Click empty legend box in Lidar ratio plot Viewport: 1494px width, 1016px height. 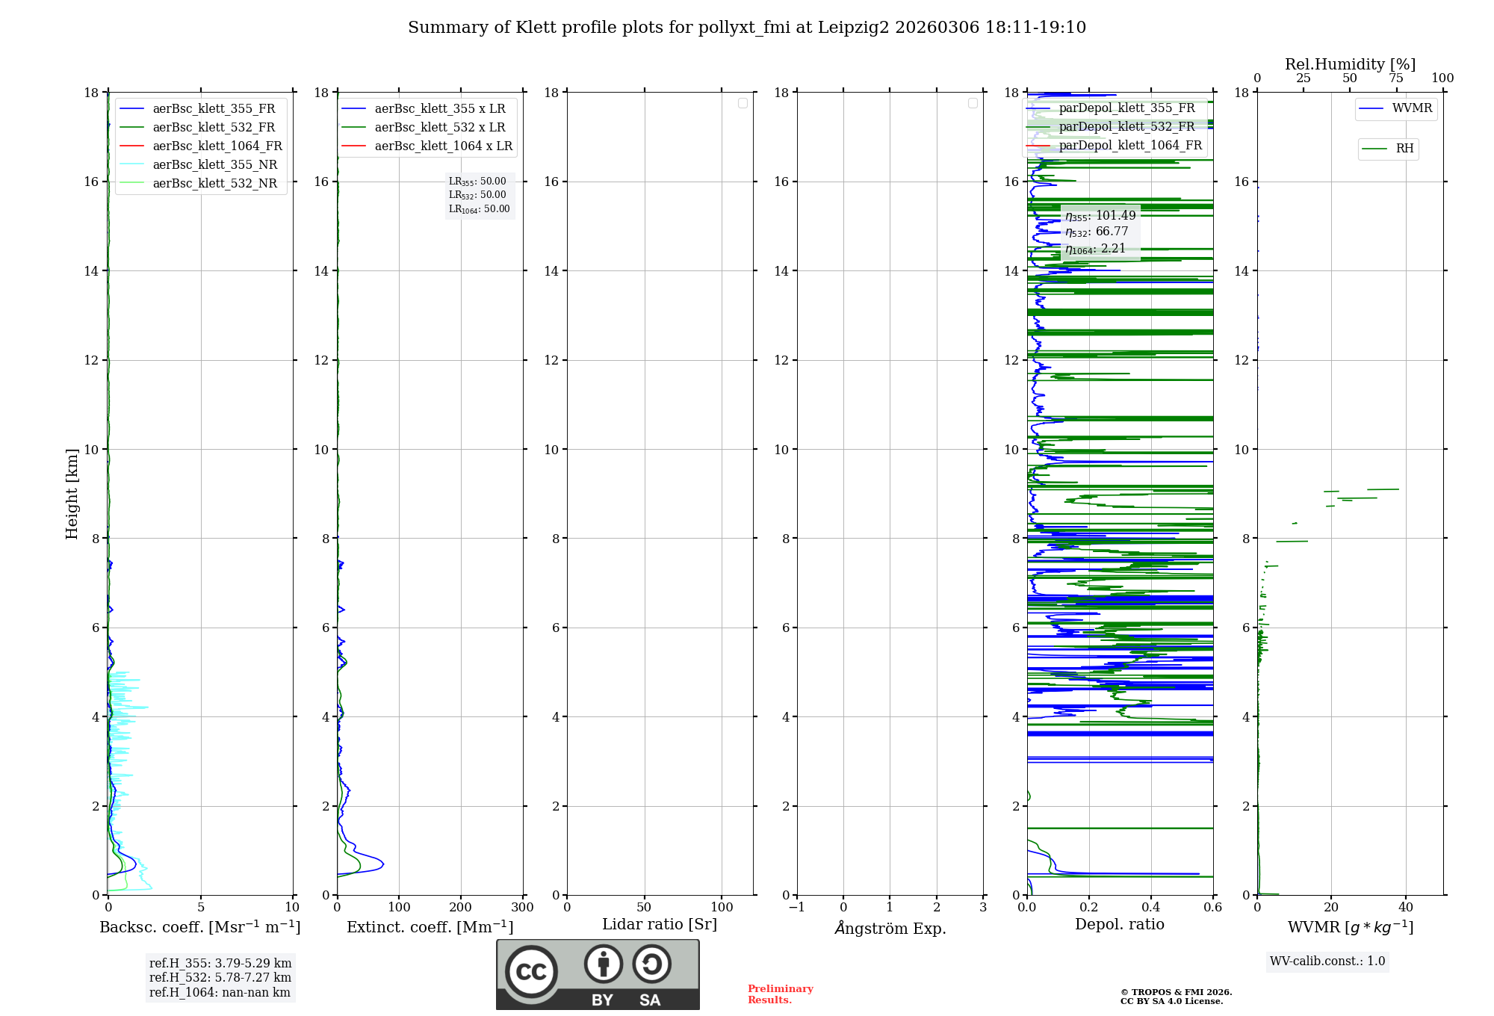[743, 103]
